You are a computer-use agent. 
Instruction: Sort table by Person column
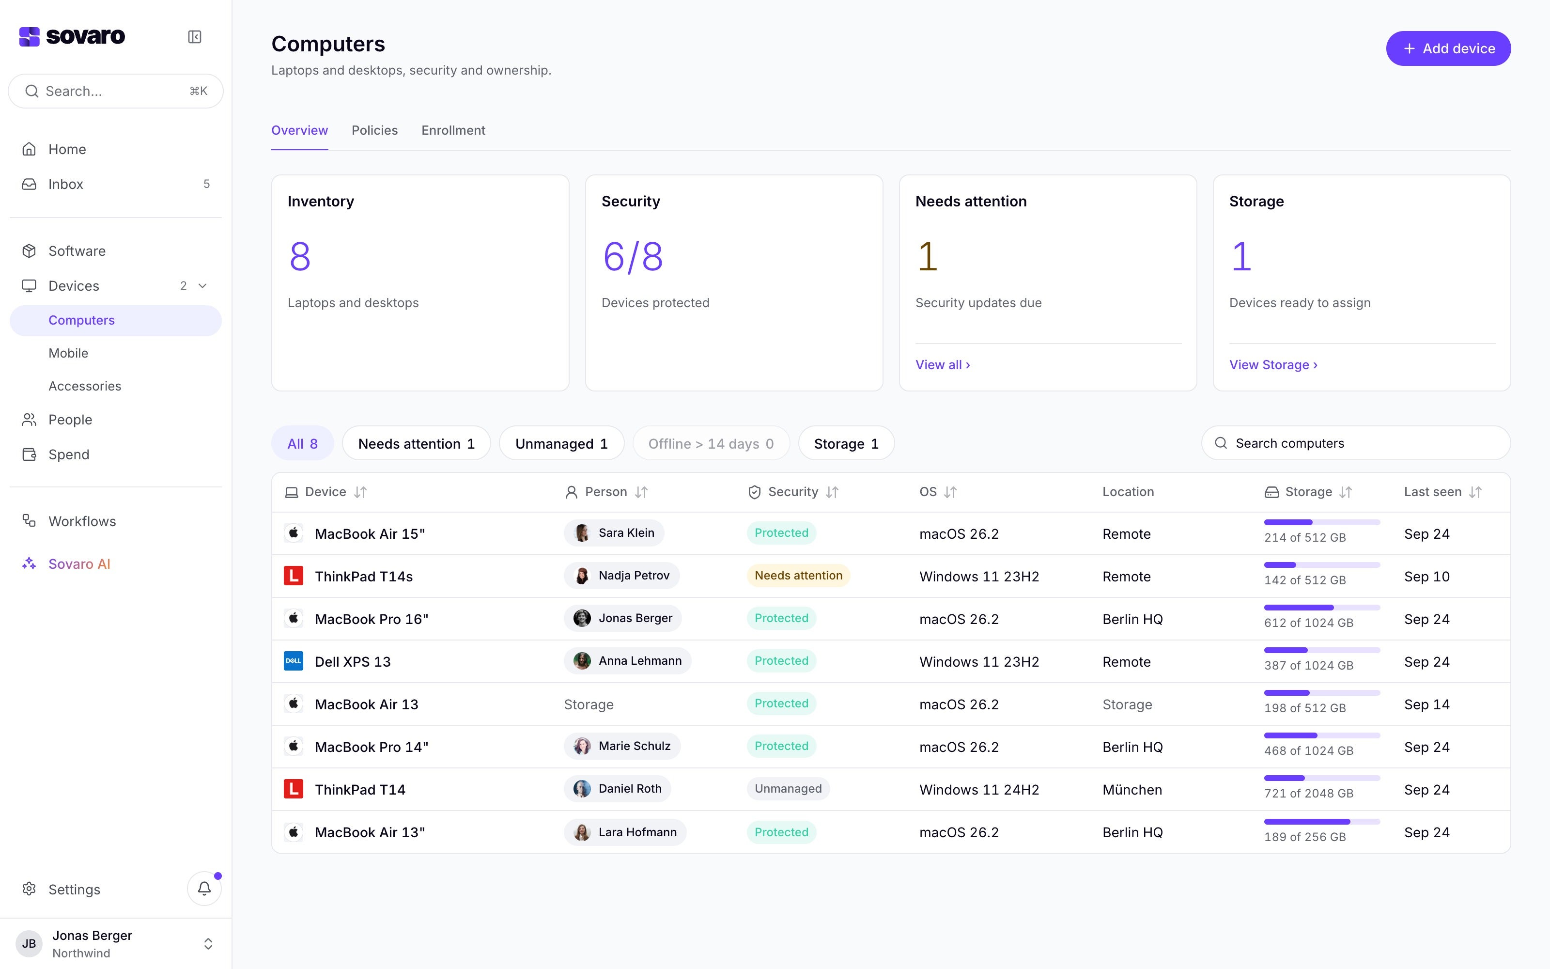click(x=641, y=492)
